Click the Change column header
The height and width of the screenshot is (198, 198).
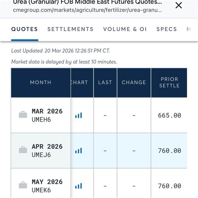pyautogui.click(x=134, y=82)
